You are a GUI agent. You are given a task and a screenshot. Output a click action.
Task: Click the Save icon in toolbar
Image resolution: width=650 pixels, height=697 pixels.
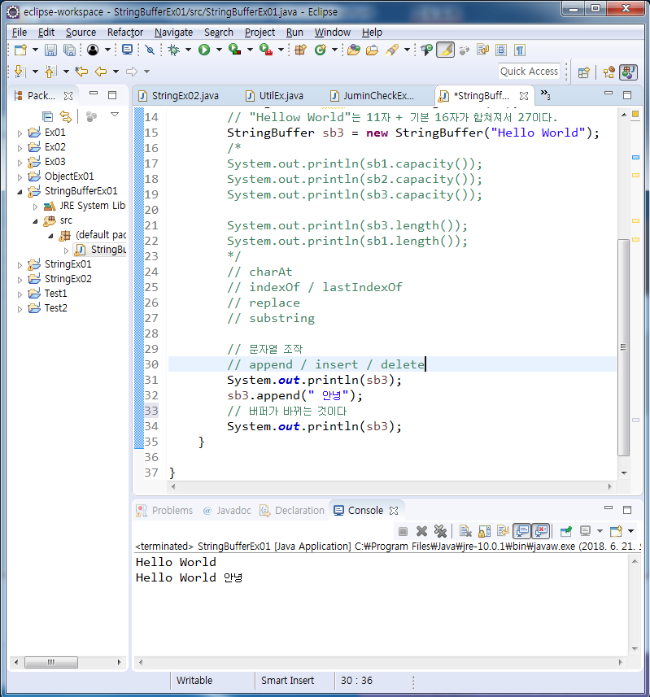coord(50,50)
